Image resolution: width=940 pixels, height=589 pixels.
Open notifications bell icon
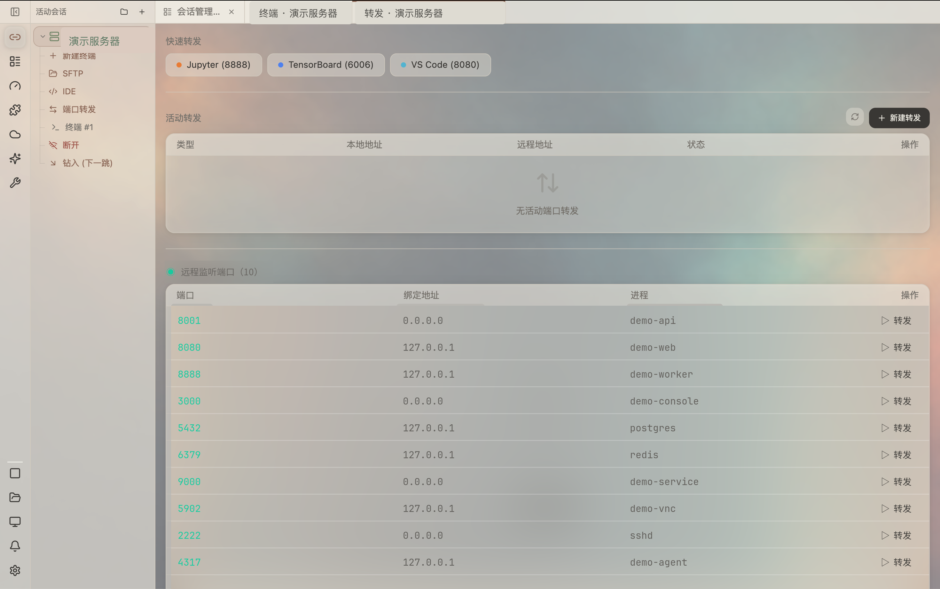(15, 546)
